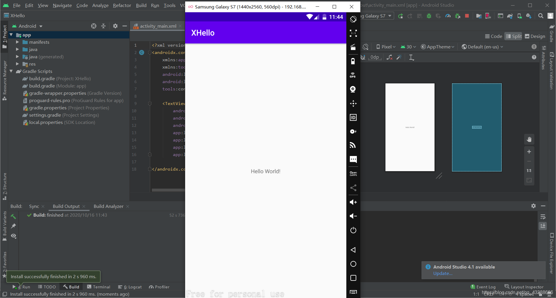556x298 pixels.
Task: Switch editor to Design view mode
Action: point(535,36)
